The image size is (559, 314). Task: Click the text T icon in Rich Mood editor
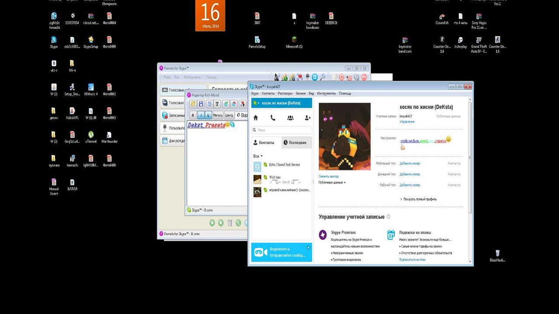tap(217, 104)
